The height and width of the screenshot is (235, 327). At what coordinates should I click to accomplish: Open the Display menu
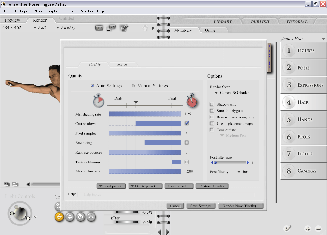point(53,11)
